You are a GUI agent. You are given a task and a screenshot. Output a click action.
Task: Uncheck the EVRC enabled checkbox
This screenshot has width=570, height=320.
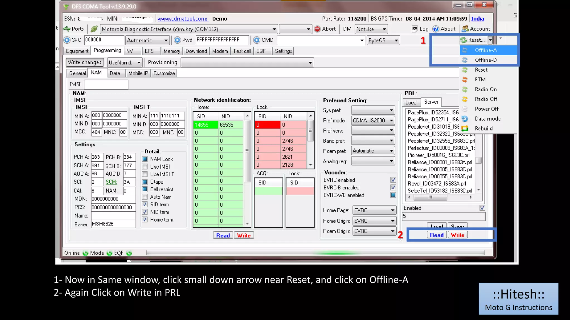point(393,180)
